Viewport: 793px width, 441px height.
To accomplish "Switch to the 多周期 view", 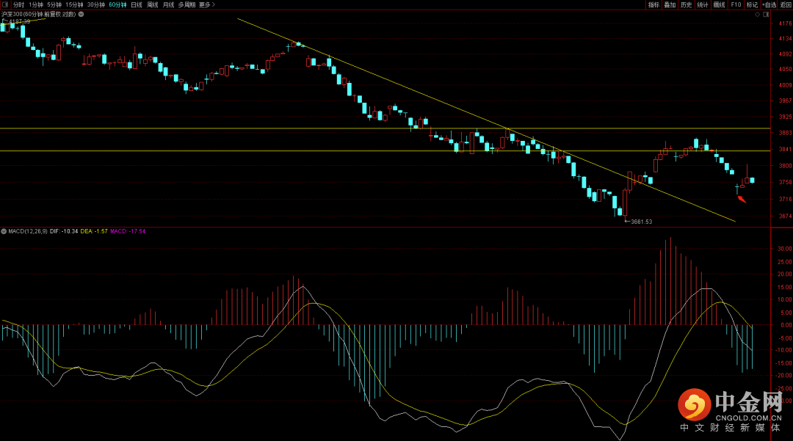I will (x=187, y=4).
